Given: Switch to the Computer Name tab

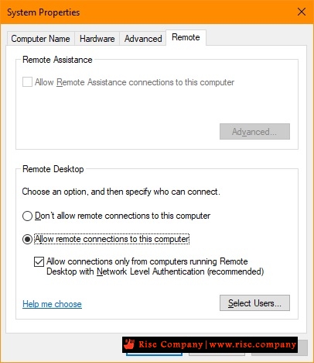Looking at the screenshot, I should [x=41, y=39].
